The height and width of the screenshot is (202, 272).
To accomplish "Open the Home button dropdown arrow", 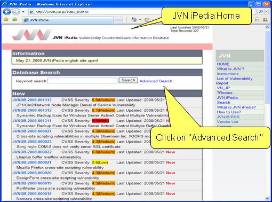I will click(x=140, y=19).
